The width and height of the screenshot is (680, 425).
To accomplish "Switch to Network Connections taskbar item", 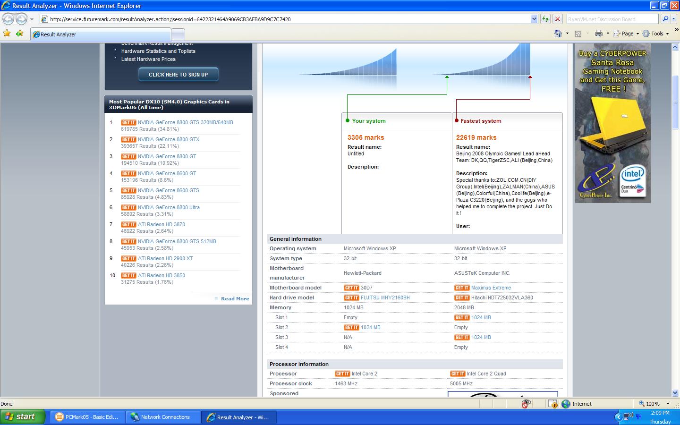I will click(164, 417).
